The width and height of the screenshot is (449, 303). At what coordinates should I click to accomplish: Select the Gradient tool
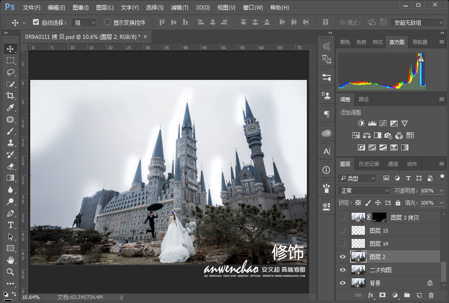coord(10,178)
